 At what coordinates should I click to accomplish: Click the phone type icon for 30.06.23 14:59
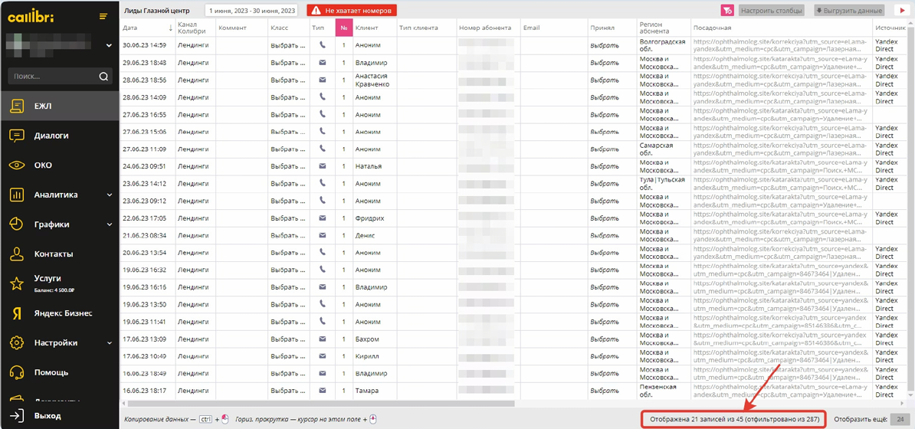point(322,45)
